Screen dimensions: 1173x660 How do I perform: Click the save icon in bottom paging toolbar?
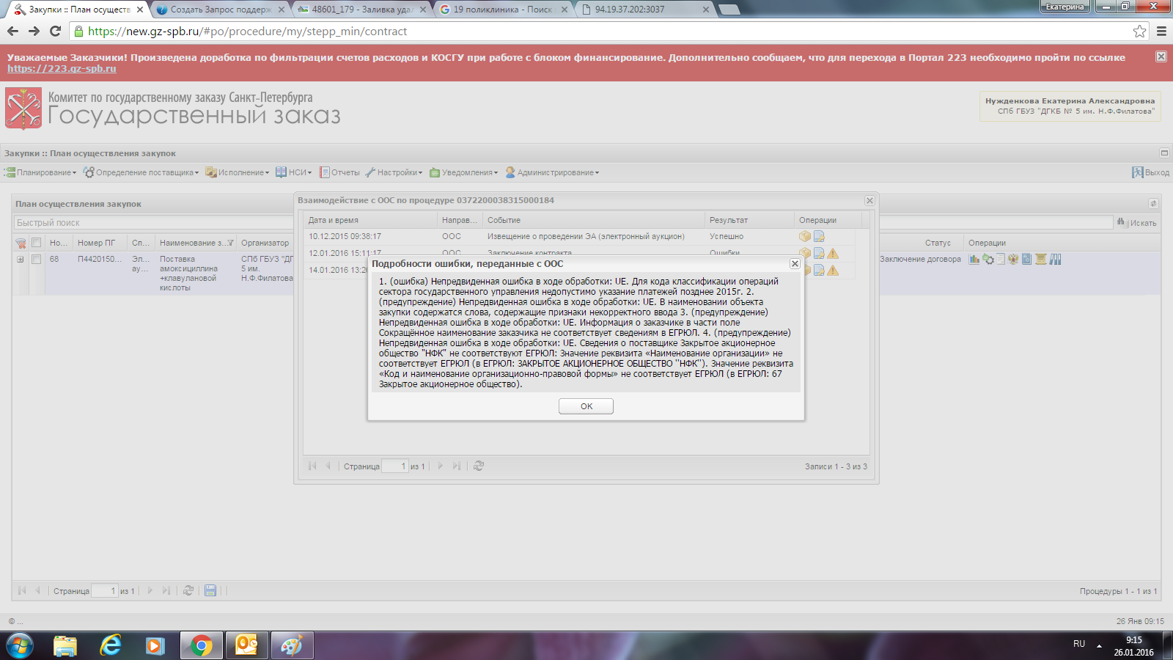210,590
